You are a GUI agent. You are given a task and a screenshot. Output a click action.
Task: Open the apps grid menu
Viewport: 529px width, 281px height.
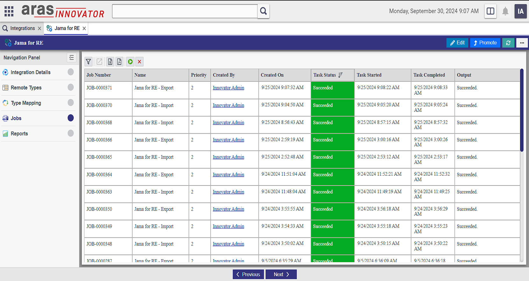pos(9,11)
